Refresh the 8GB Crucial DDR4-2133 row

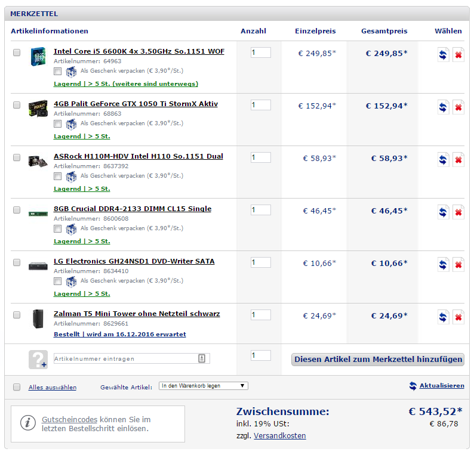(443, 212)
